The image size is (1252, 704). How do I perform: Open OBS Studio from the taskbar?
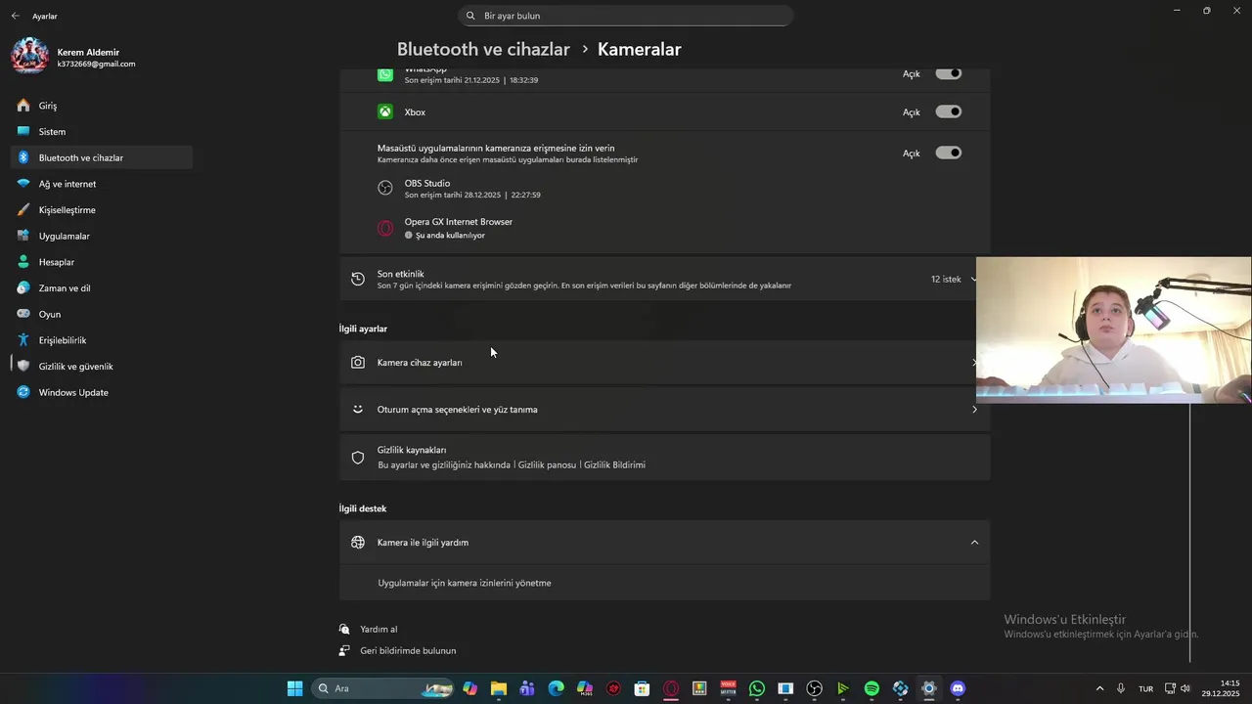(x=814, y=688)
